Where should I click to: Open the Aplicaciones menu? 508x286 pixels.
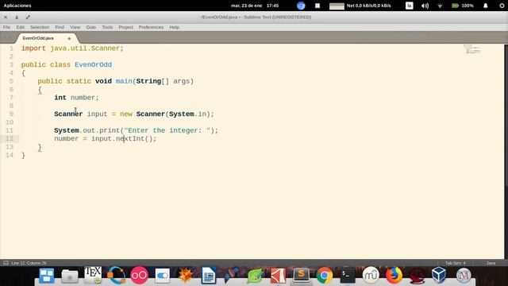click(17, 6)
